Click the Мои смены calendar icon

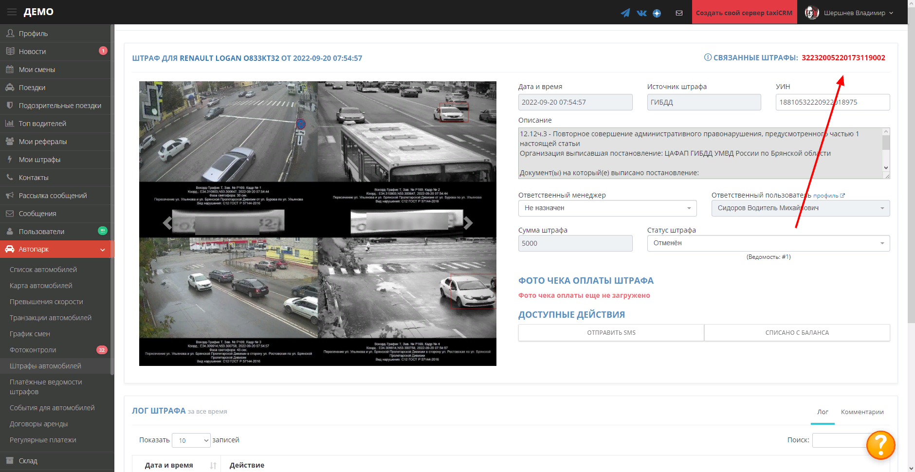tap(10, 69)
